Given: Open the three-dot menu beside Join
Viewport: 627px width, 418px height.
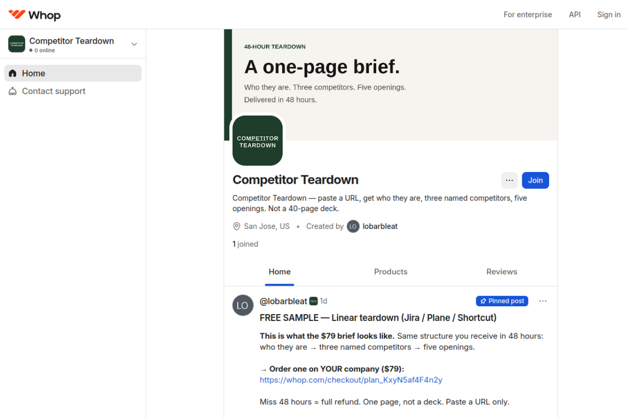Looking at the screenshot, I should pyautogui.click(x=509, y=180).
